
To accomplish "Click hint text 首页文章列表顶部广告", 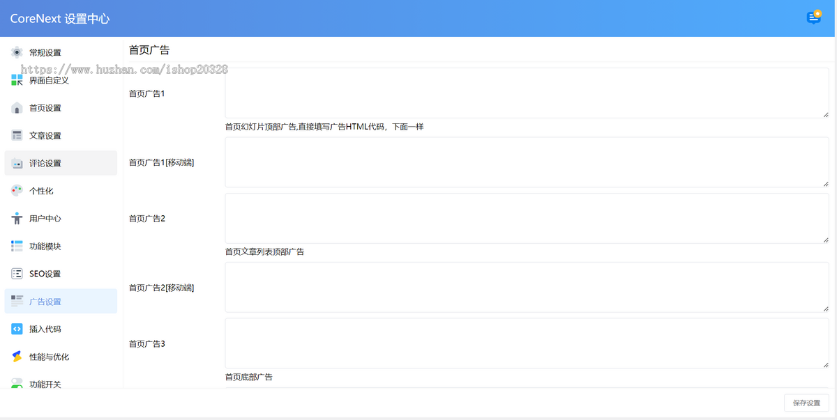I will tap(264, 251).
